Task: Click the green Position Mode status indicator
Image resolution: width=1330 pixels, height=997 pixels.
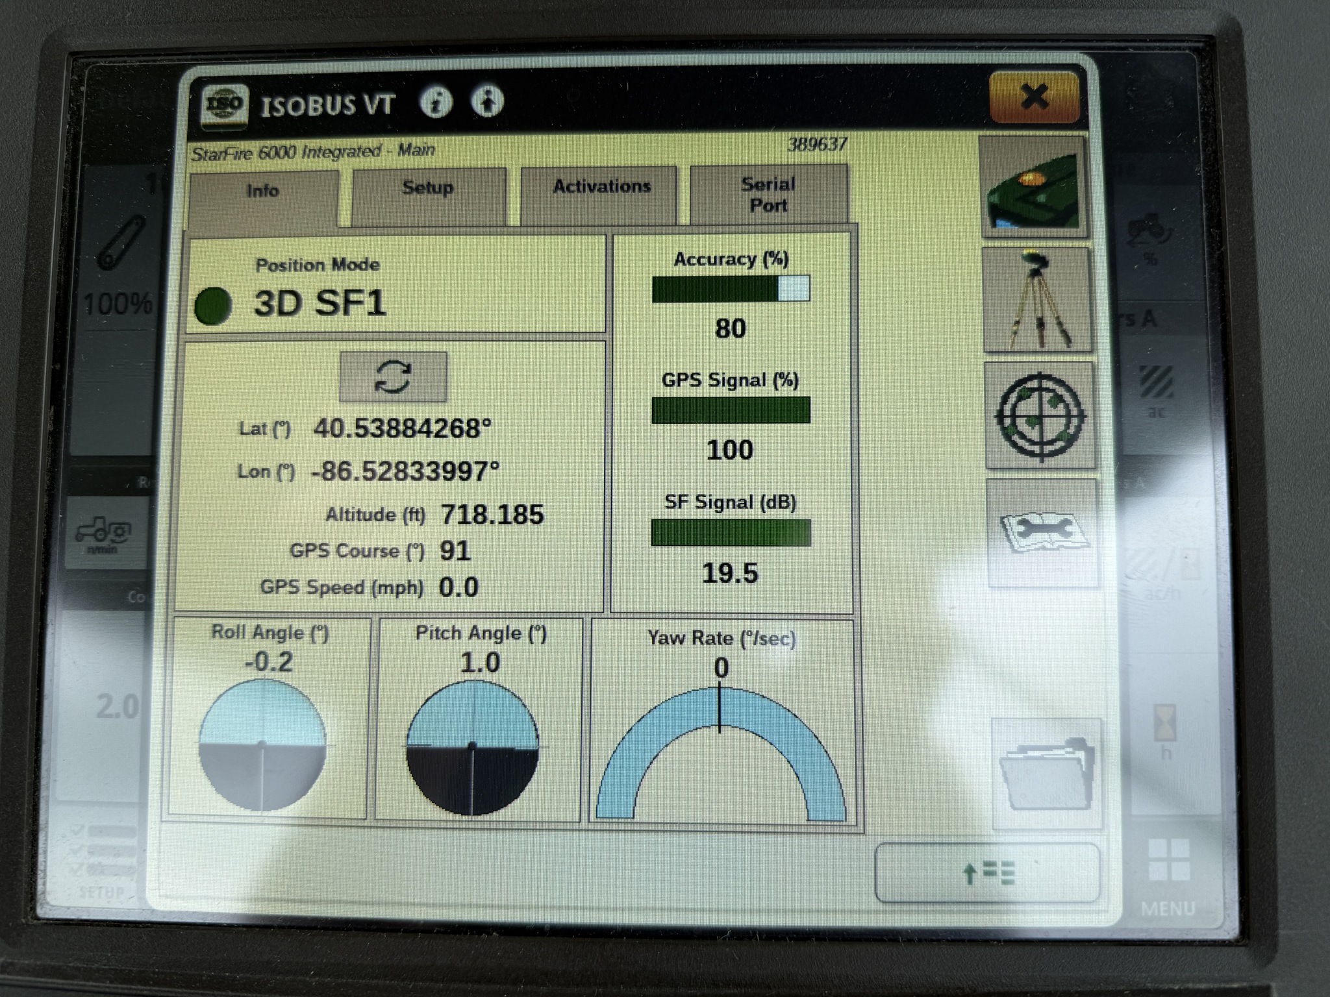Action: [x=213, y=305]
